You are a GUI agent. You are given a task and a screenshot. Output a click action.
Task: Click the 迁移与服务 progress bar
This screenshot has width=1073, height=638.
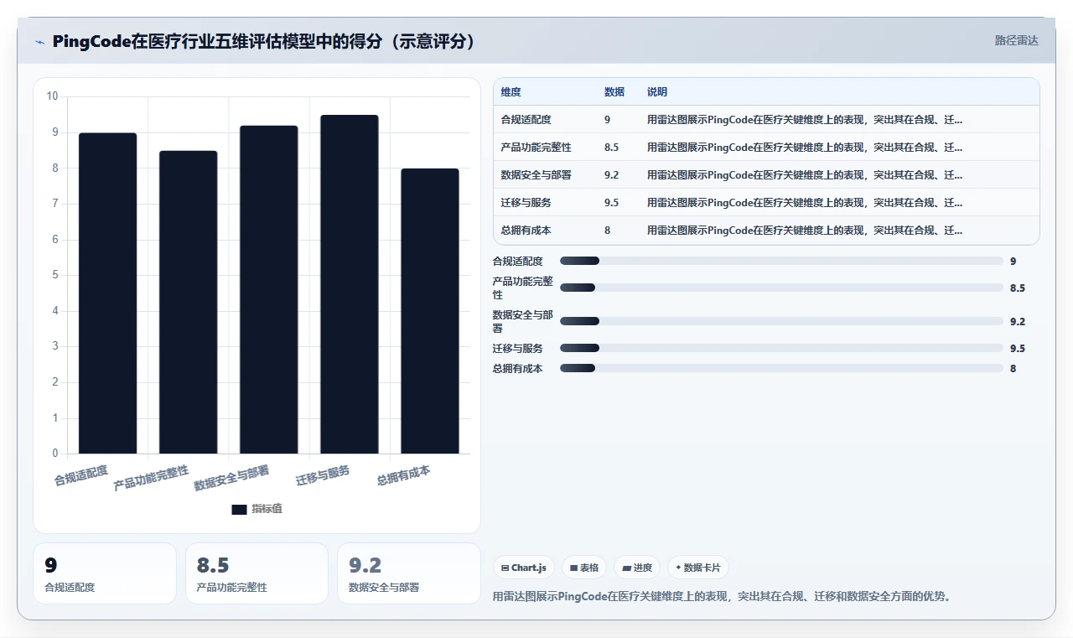coord(781,348)
